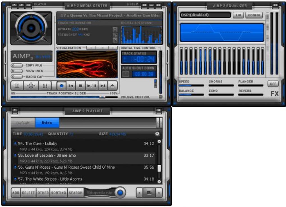
Task: Toggle the auto shutdown timer button
Action: (x=126, y=74)
